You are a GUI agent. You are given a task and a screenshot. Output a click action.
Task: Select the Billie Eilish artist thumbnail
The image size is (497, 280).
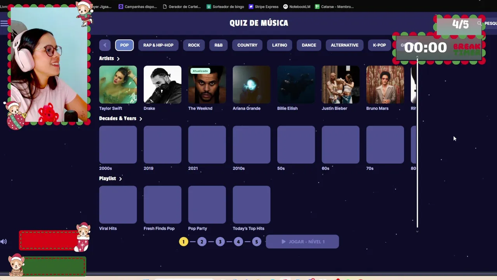[296, 84]
